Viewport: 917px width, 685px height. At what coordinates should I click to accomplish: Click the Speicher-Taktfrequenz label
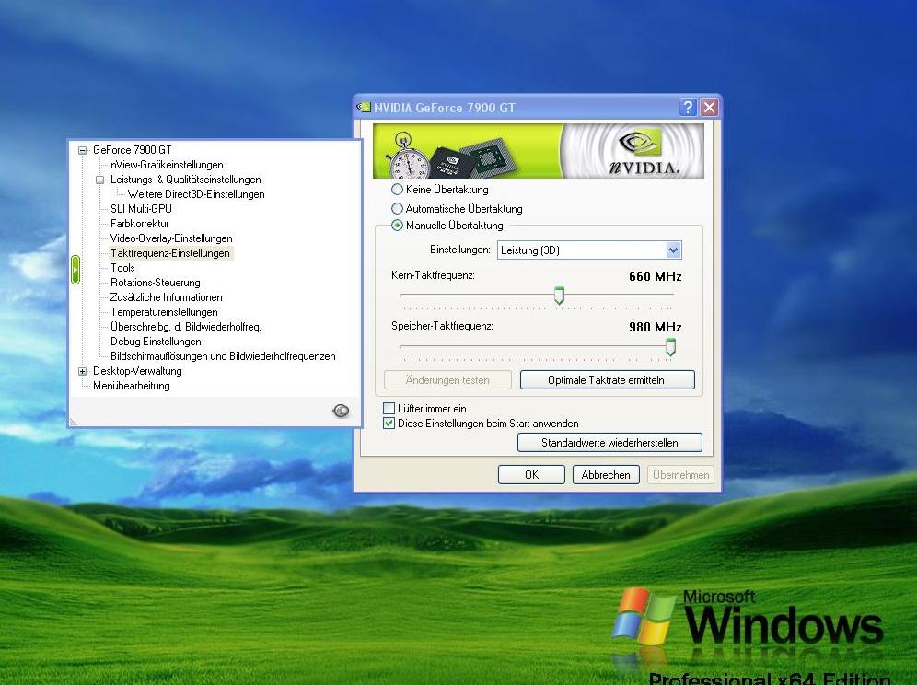[442, 326]
